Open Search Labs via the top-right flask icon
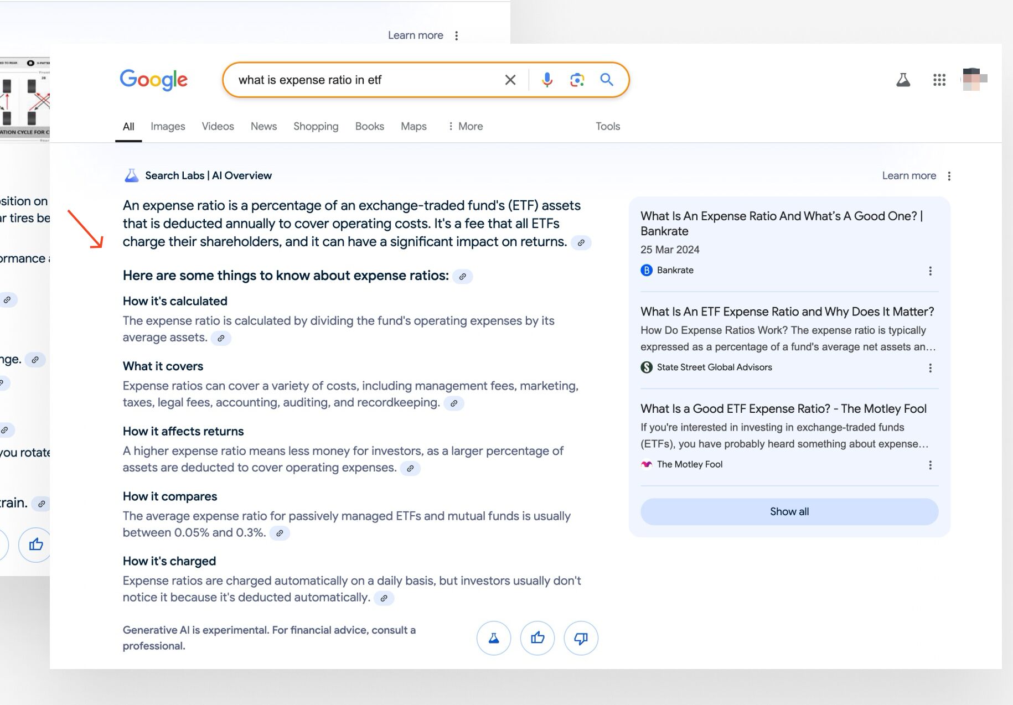1013x705 pixels. tap(903, 80)
